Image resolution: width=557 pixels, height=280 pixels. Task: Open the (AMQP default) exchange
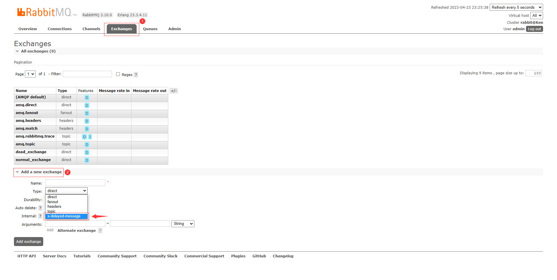pos(31,97)
